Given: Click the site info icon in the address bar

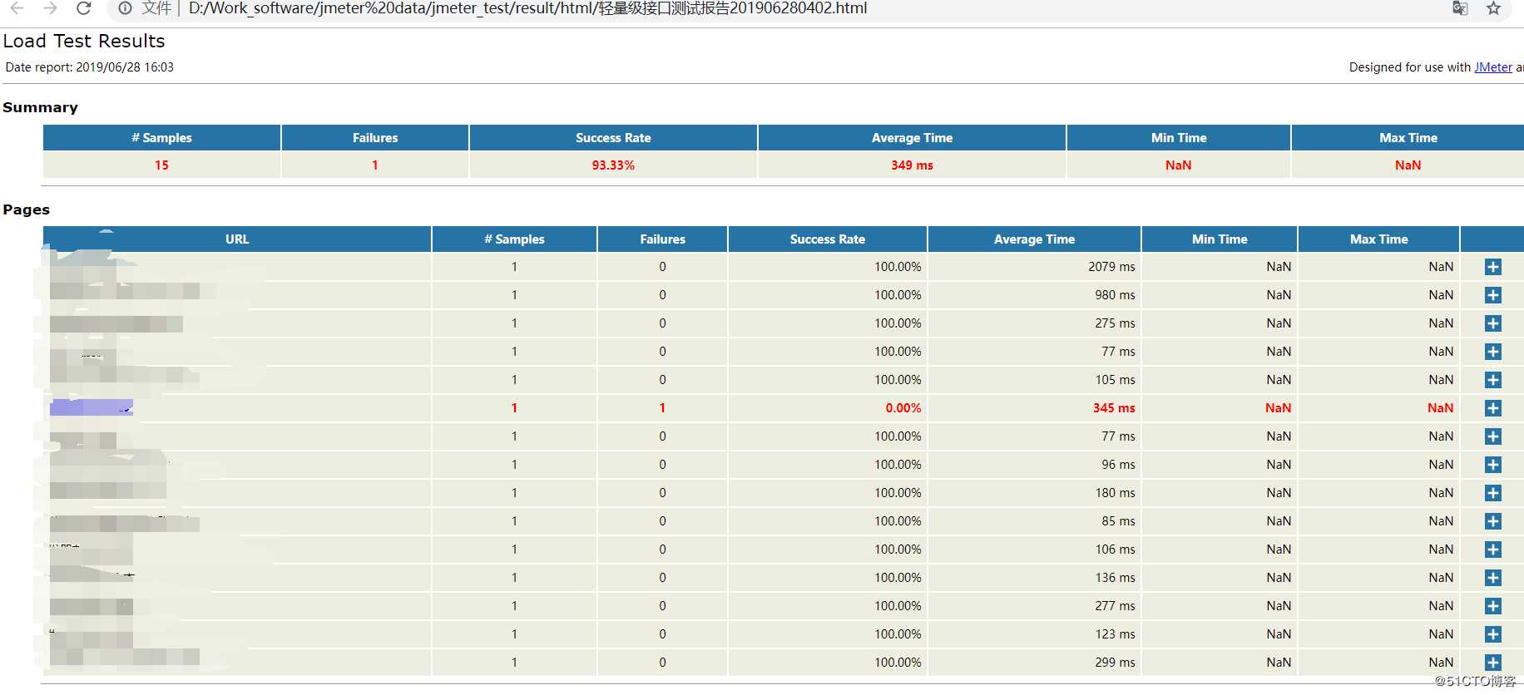Looking at the screenshot, I should pos(125,8).
